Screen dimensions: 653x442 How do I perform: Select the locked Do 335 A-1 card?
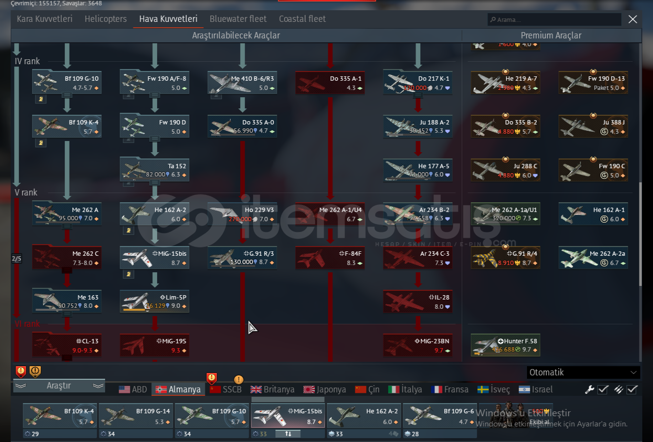(x=330, y=82)
